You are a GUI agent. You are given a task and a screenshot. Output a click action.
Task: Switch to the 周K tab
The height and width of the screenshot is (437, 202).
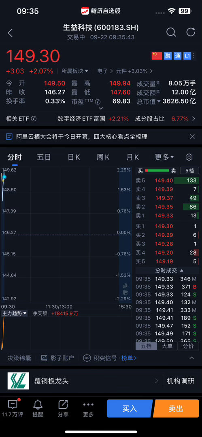103,157
